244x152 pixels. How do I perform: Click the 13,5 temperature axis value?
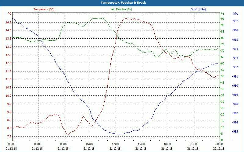[x=9, y=39]
